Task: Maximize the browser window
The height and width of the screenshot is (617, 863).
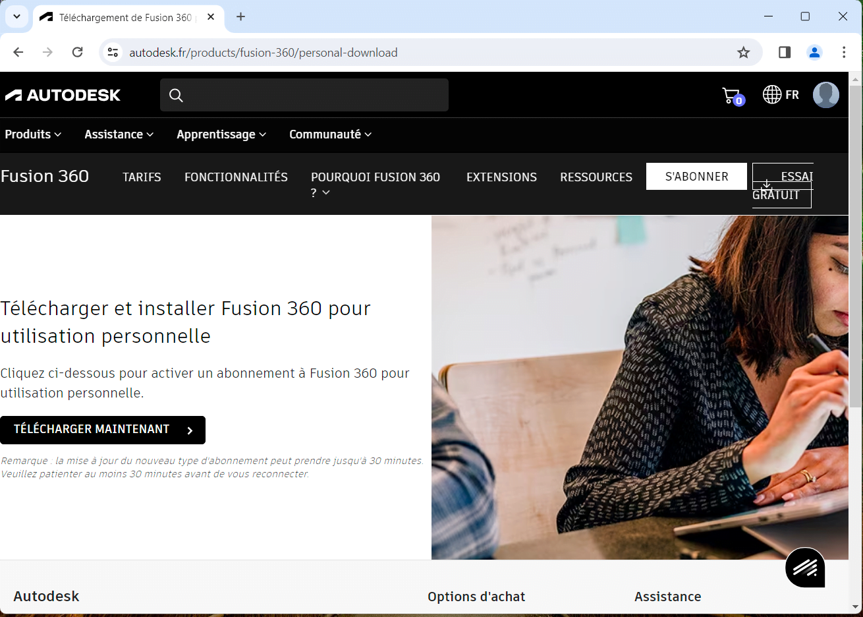Action: coord(805,16)
